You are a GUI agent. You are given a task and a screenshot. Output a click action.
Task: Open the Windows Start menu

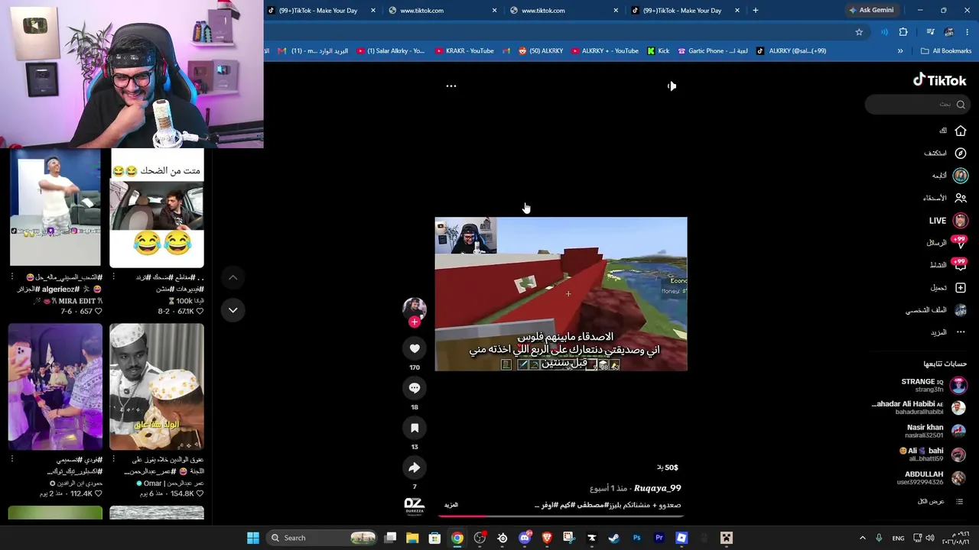(253, 538)
